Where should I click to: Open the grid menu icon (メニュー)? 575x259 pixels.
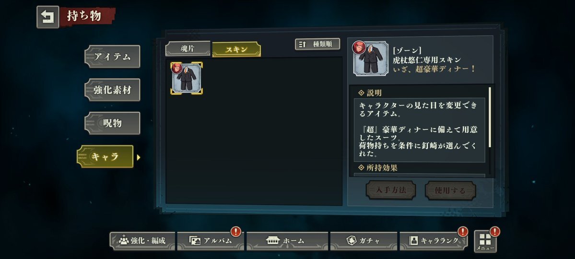(x=485, y=241)
